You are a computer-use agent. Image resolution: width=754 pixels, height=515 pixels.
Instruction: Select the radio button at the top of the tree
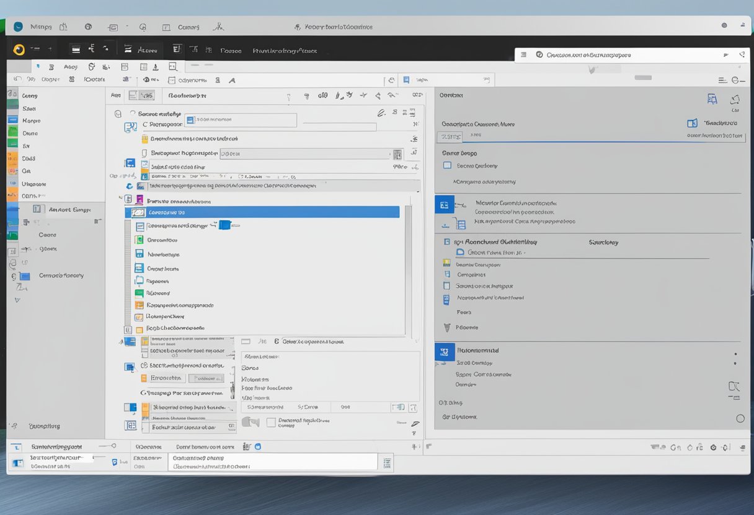pyautogui.click(x=132, y=114)
